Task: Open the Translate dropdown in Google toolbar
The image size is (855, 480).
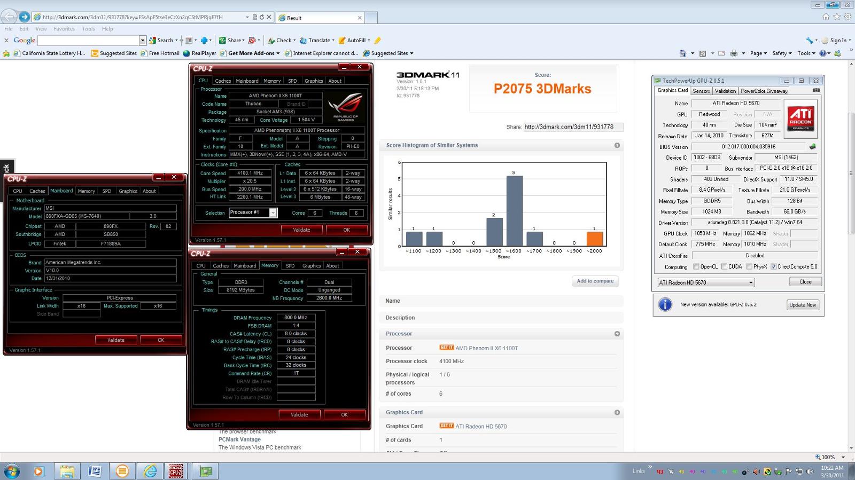Action: (x=333, y=40)
